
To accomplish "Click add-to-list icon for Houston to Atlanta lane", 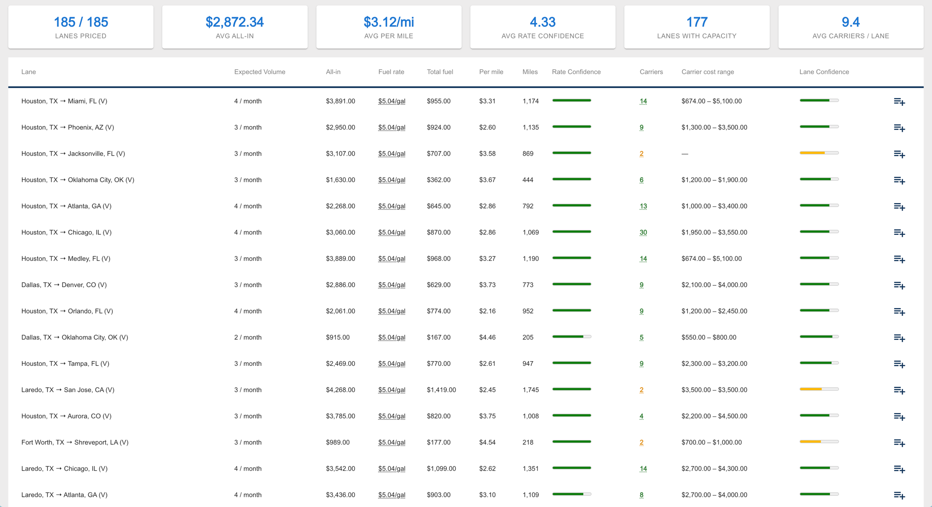I will (899, 206).
